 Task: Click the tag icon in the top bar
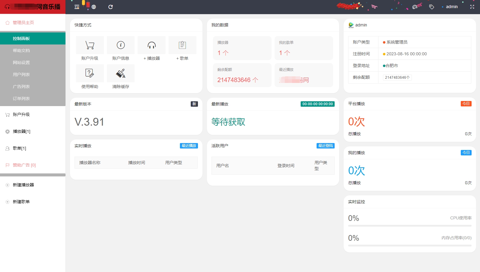[432, 7]
